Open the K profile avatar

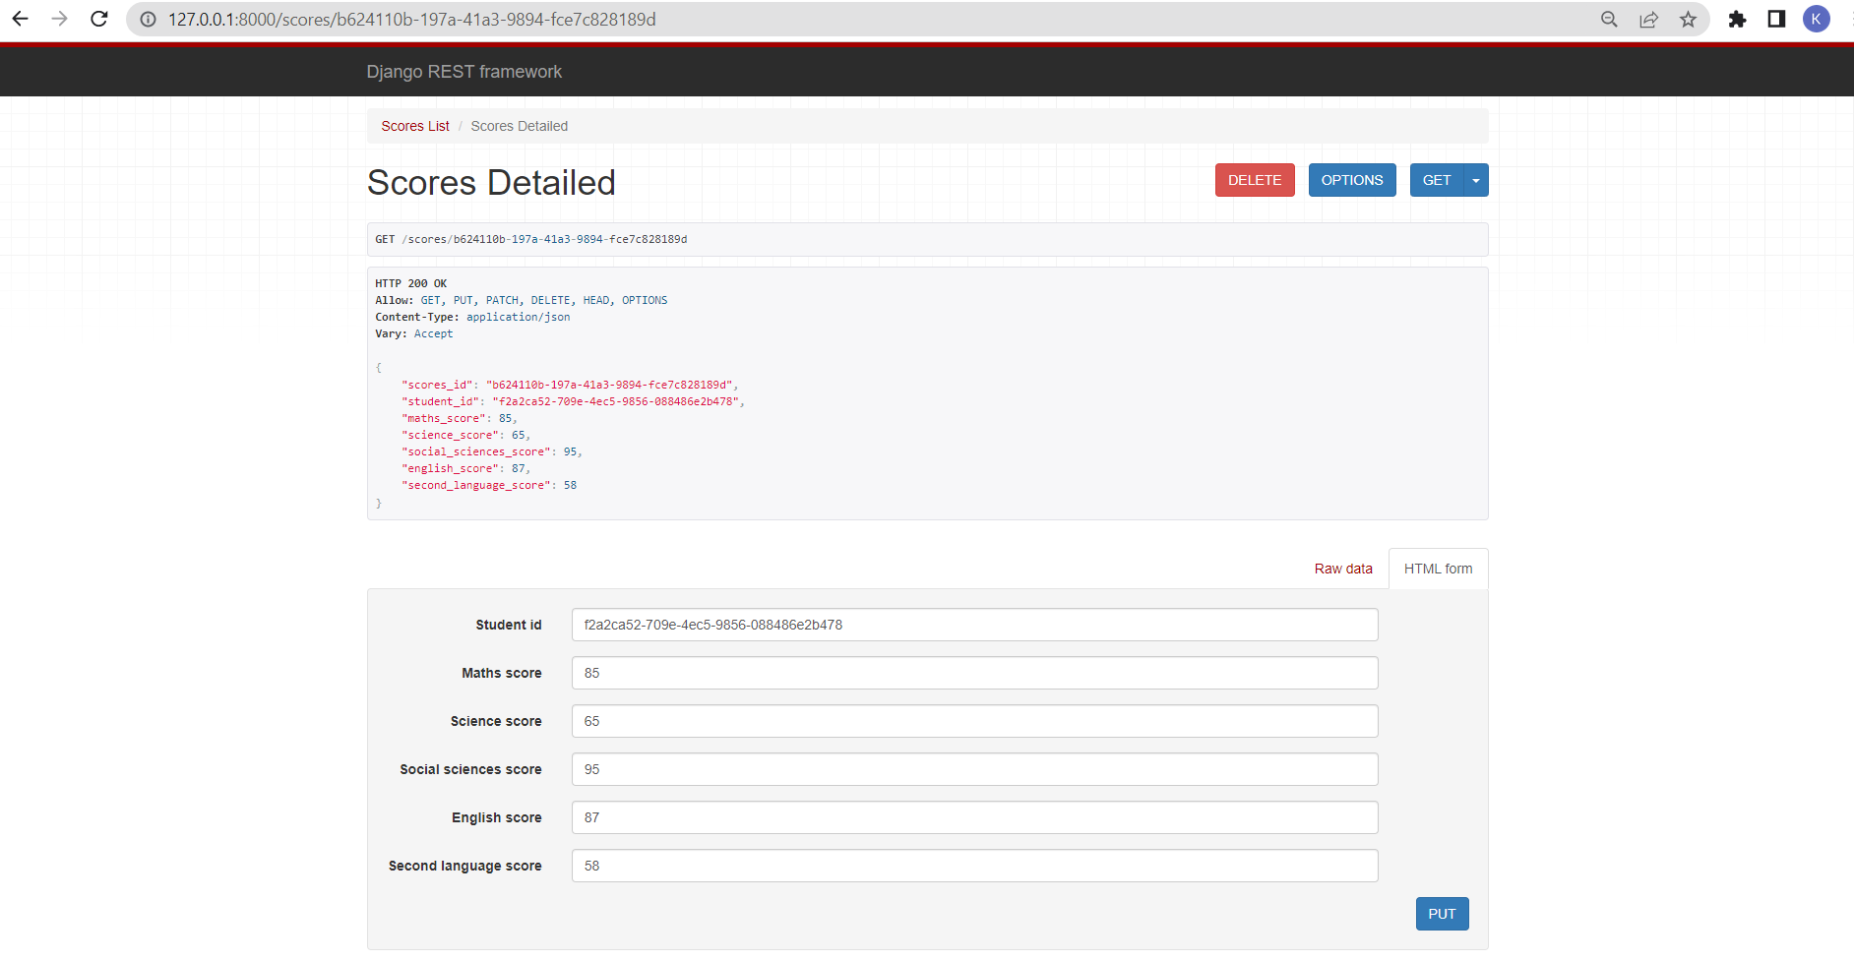click(1816, 20)
